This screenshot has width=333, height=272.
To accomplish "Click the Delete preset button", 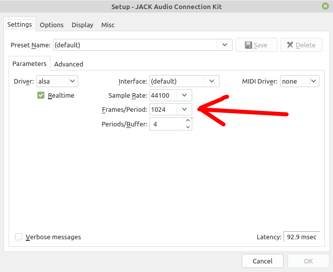I will tap(301, 45).
